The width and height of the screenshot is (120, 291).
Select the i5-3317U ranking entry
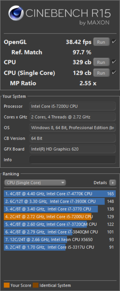click(x=60, y=247)
